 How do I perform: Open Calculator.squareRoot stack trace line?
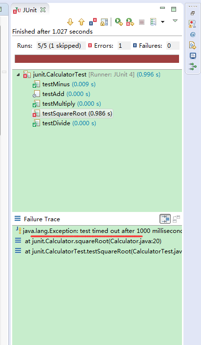tap(88, 241)
